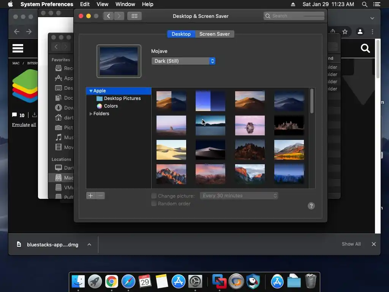Click Show All downloads
This screenshot has width=389, height=292.
[351, 244]
